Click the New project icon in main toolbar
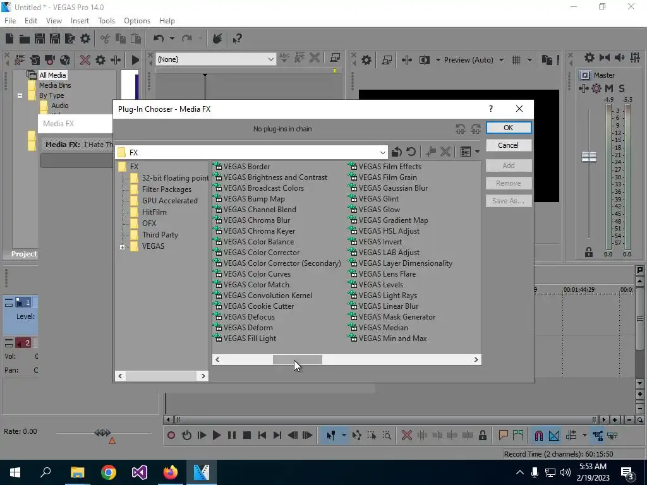The height and width of the screenshot is (485, 647). 9,39
